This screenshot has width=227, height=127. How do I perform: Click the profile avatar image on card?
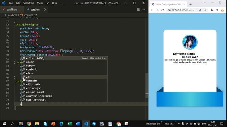click(190, 42)
